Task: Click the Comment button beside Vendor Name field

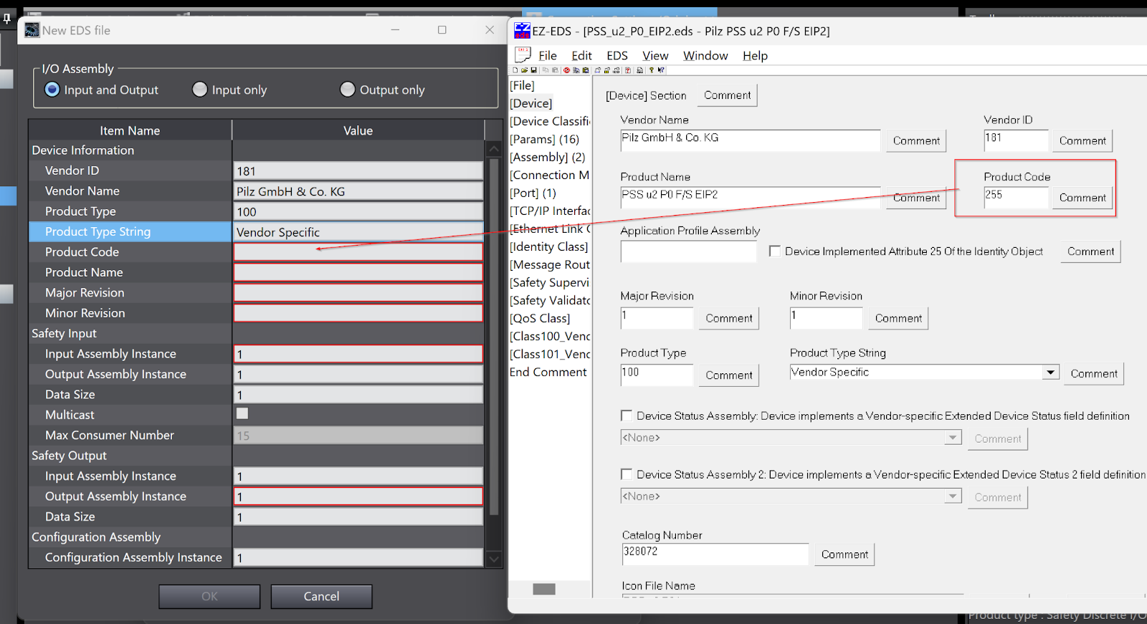Action: click(x=916, y=140)
